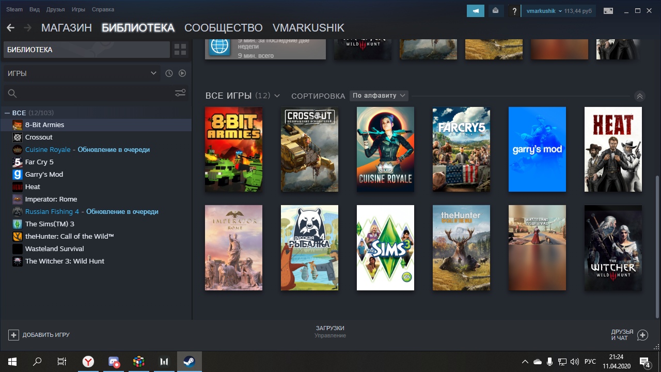This screenshot has height=372, width=661.
Task: Open the ИГРЫ category dropdown
Action: tap(82, 73)
